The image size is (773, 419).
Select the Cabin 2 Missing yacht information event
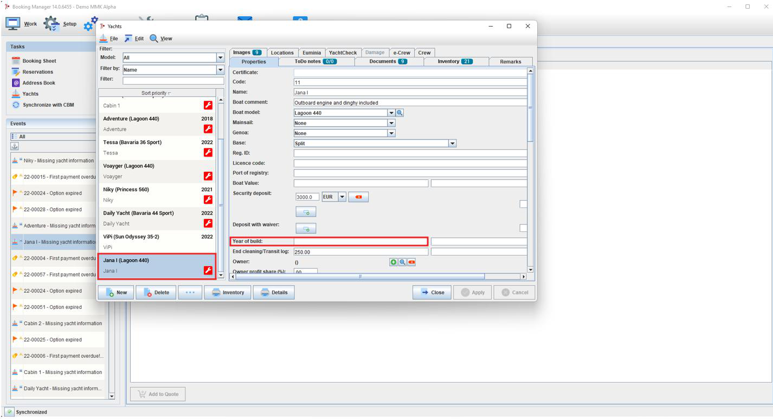(57, 324)
